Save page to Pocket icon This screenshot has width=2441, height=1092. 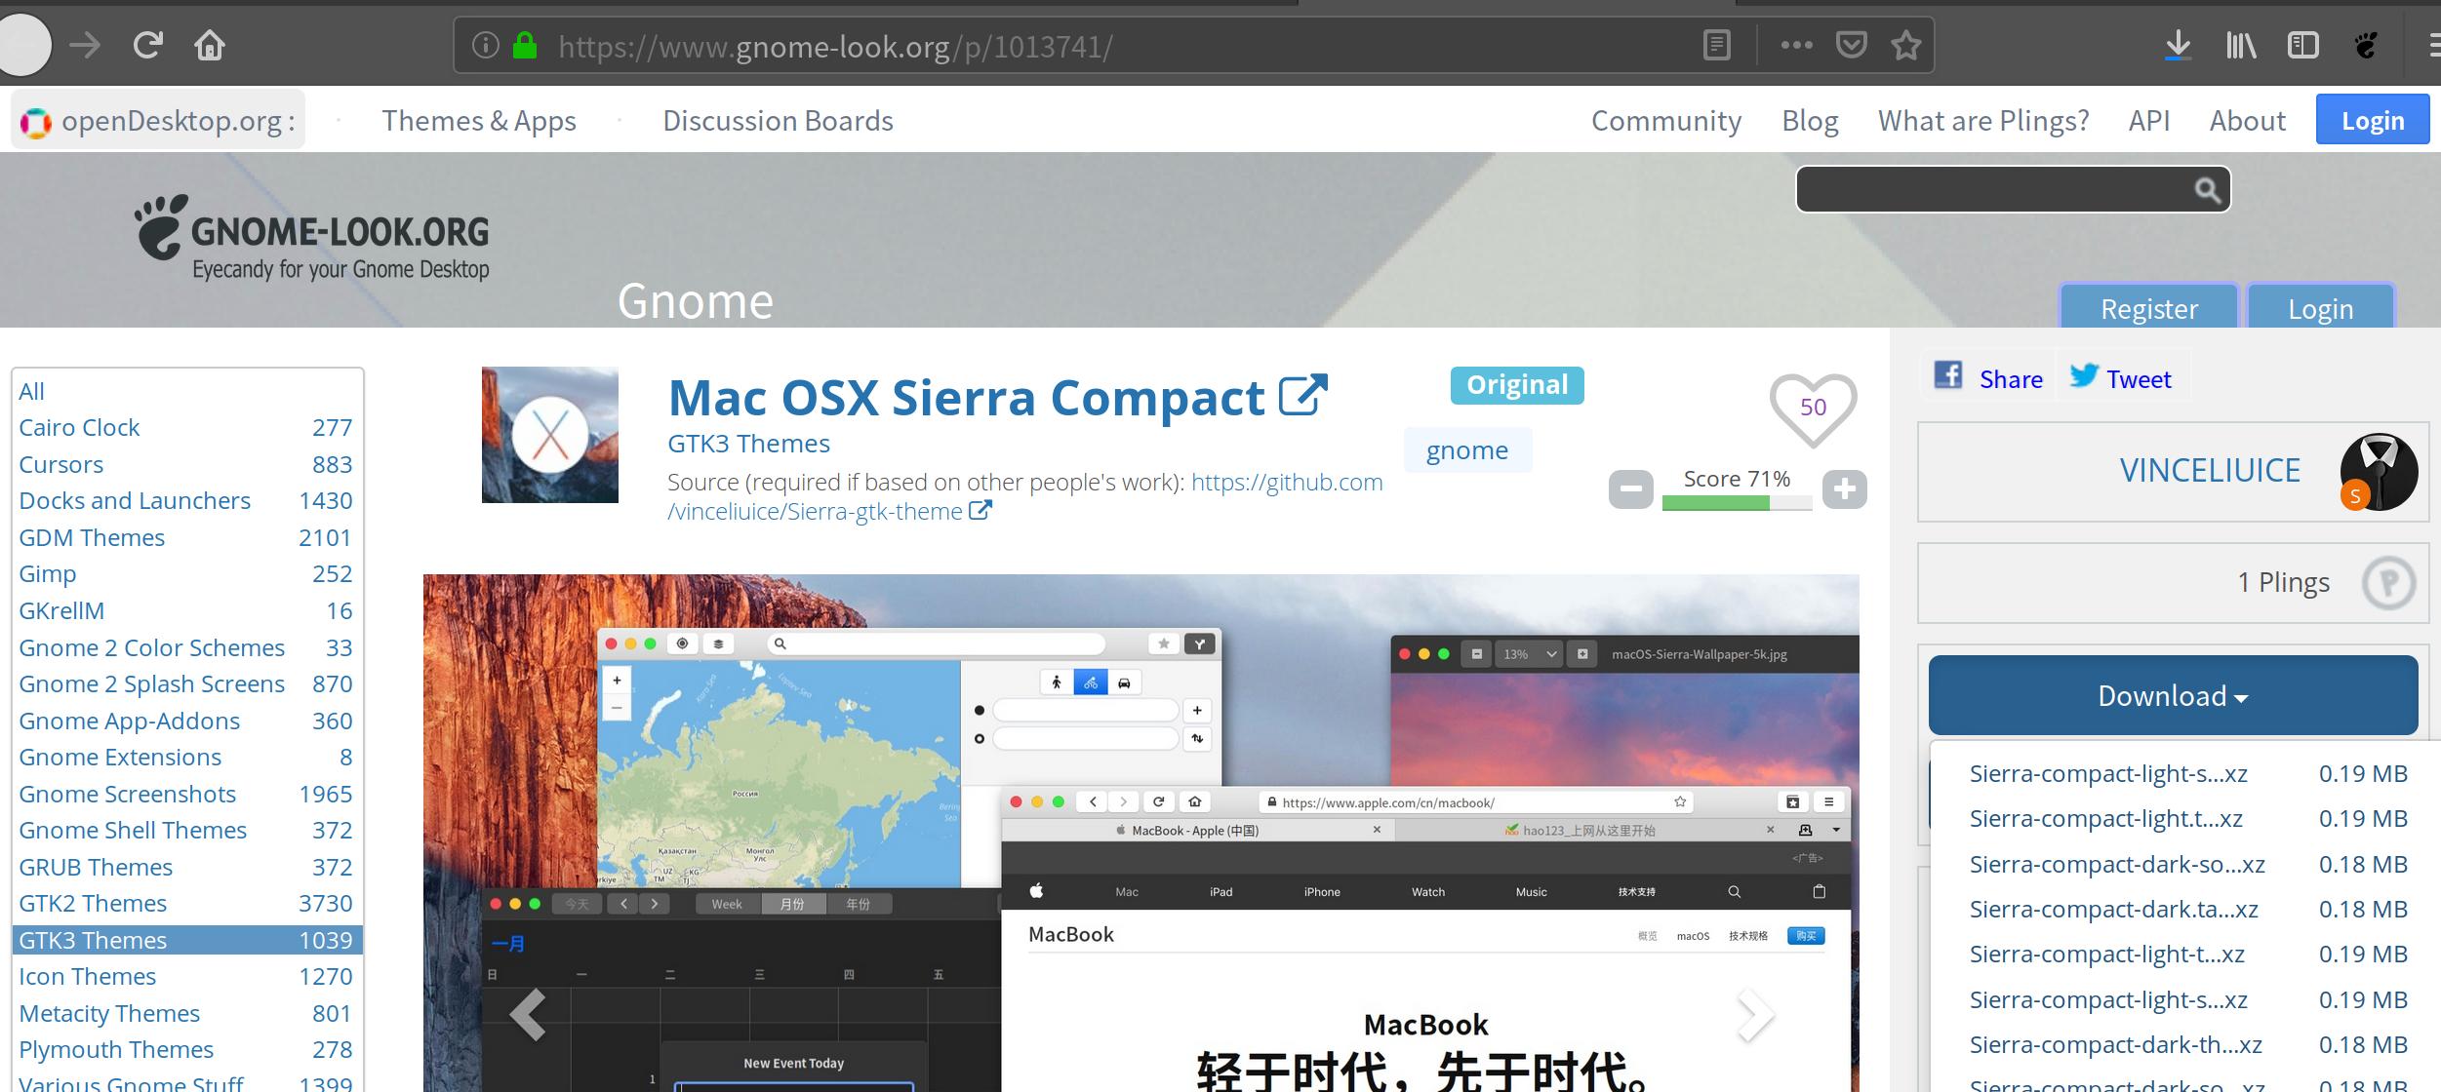(x=1851, y=45)
